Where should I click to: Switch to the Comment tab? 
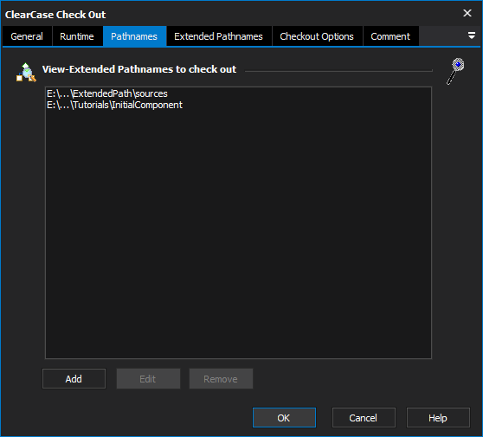tap(390, 36)
